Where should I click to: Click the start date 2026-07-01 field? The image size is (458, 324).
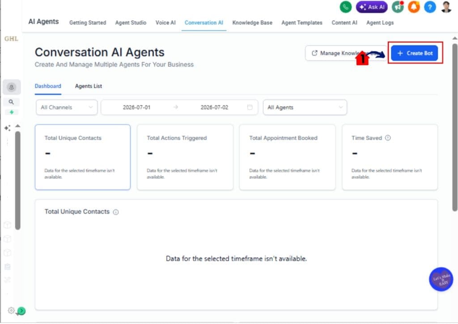tap(136, 107)
